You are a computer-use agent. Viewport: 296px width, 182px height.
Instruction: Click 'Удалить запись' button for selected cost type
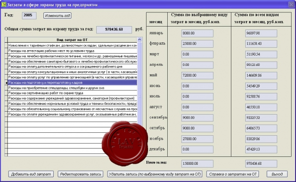155,174
